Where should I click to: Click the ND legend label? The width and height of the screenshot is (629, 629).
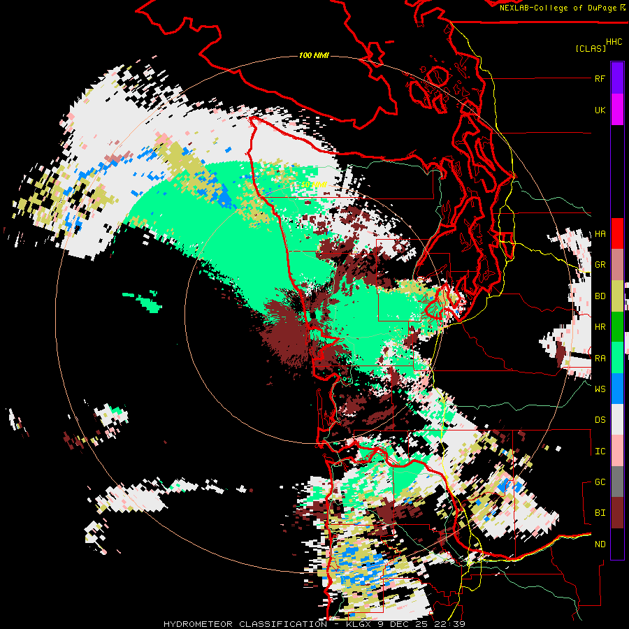600,544
